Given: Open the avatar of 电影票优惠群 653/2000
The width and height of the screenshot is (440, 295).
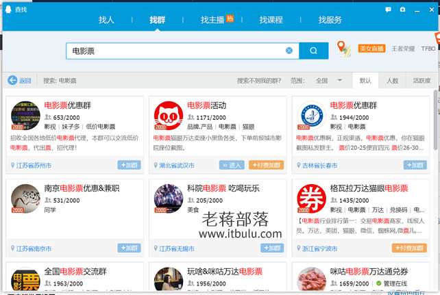Looking at the screenshot, I should click(x=25, y=116).
